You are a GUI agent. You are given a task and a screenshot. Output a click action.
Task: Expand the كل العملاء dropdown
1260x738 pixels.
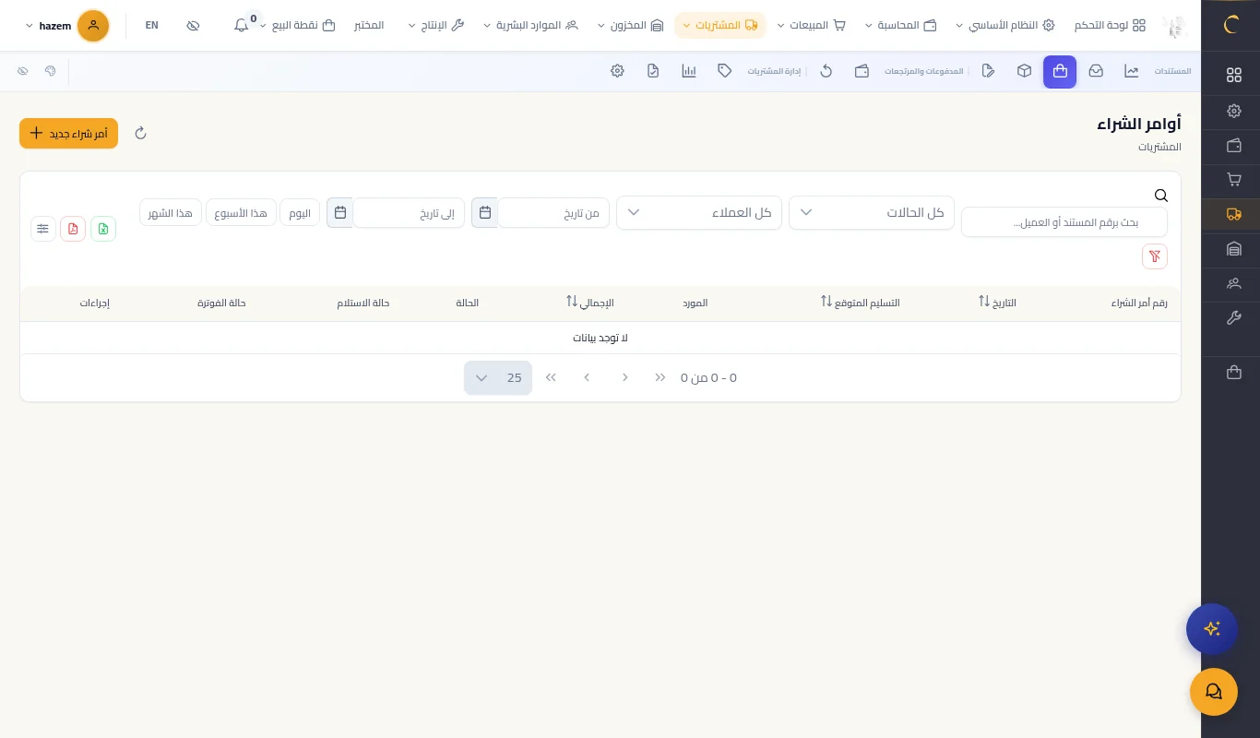coord(699,213)
